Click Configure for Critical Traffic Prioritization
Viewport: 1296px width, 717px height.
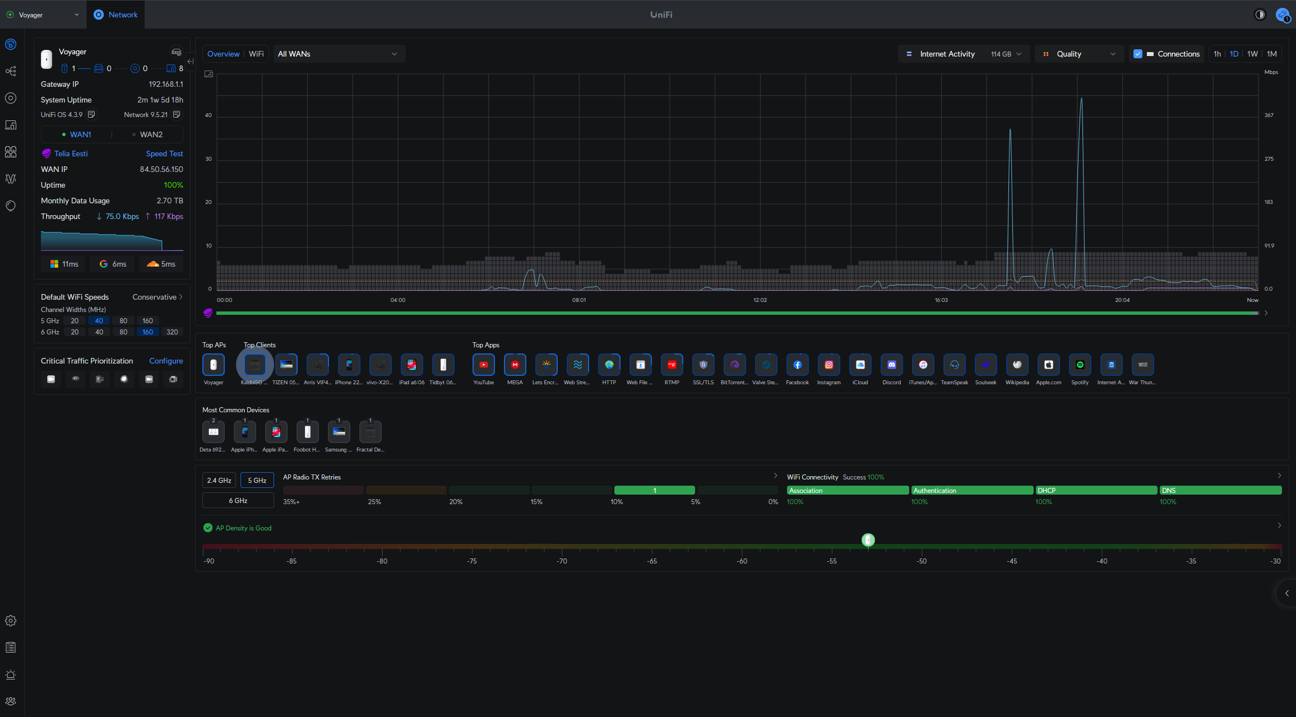(x=166, y=361)
